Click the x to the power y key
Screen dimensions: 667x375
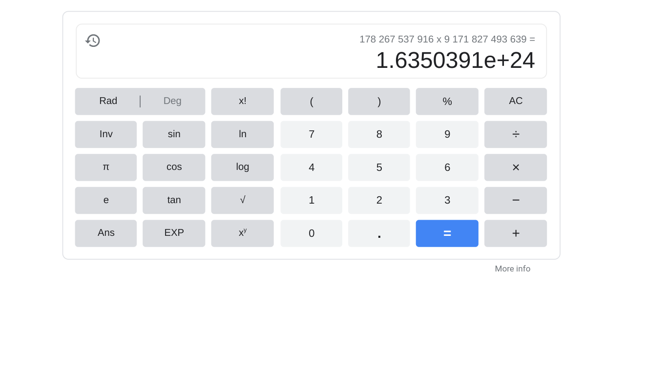tap(242, 233)
